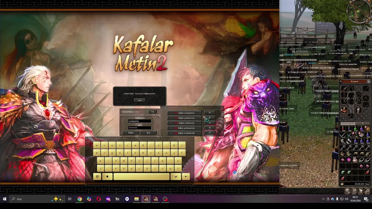Expand the system tray hidden icons chevron
The width and height of the screenshot is (372, 209).
(323, 199)
